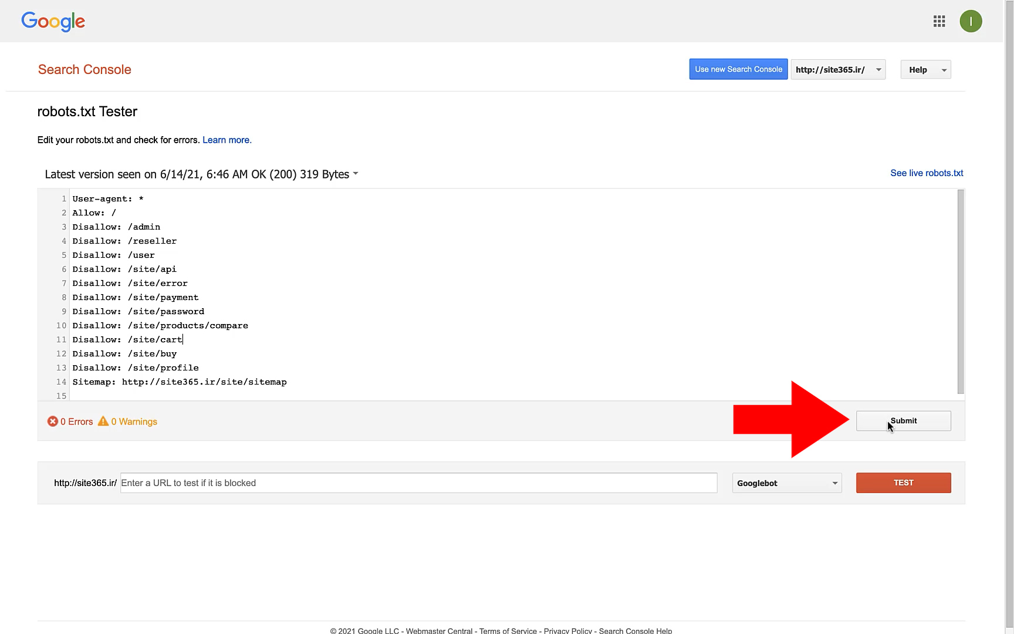This screenshot has height=634, width=1014.
Task: Click the Google logo
Action: pyautogui.click(x=53, y=21)
